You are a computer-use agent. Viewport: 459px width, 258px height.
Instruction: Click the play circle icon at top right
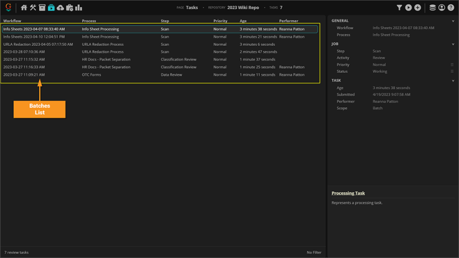(x=409, y=8)
